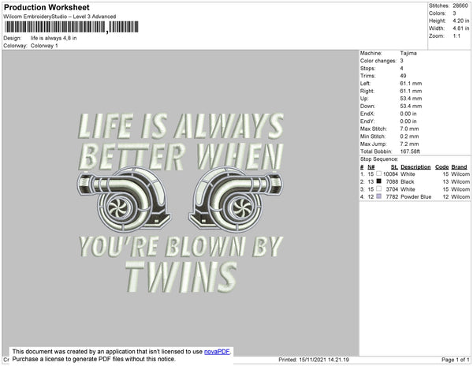Click the 'N#' column header
The height and width of the screenshot is (366, 473).
point(371,167)
